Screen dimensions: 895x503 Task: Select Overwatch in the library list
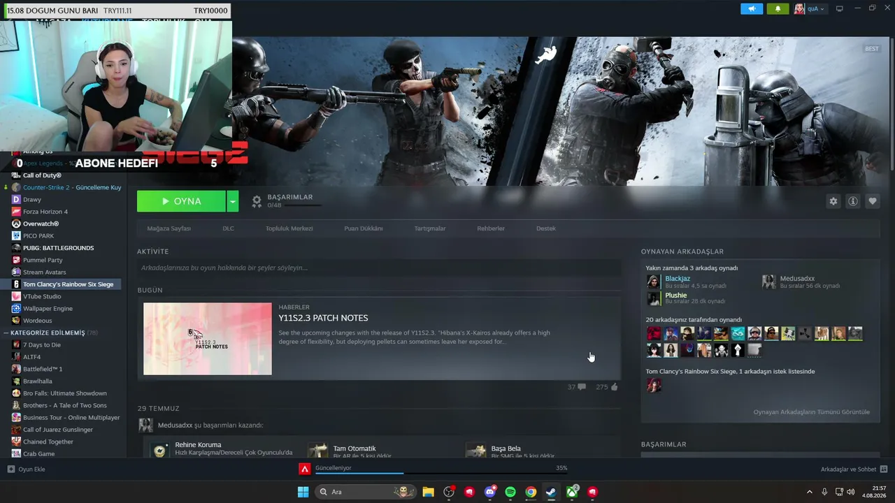click(41, 224)
